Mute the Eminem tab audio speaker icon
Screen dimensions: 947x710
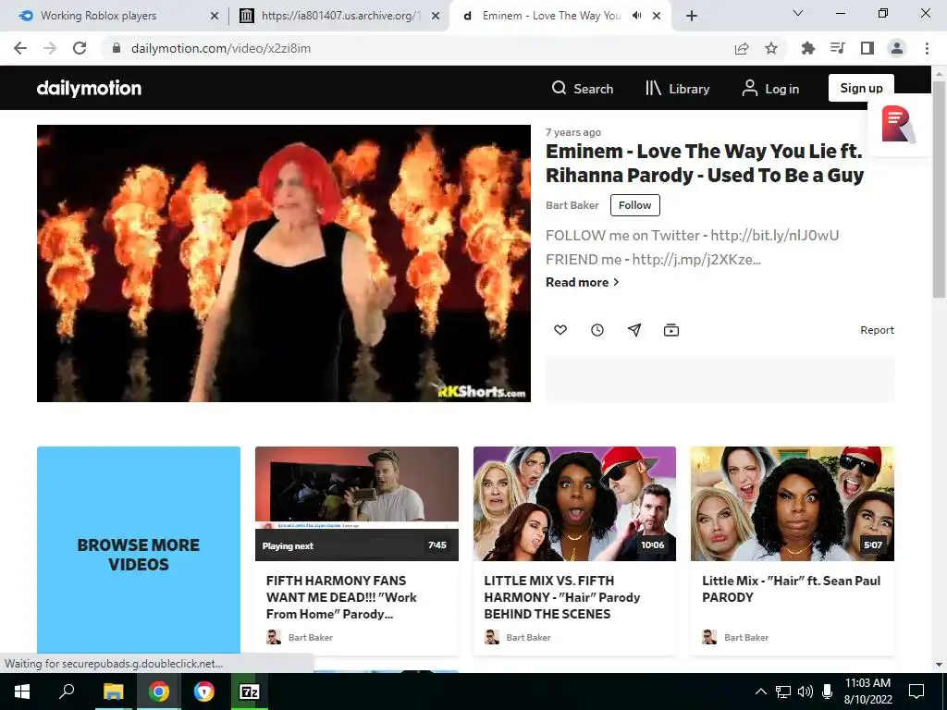[636, 16]
